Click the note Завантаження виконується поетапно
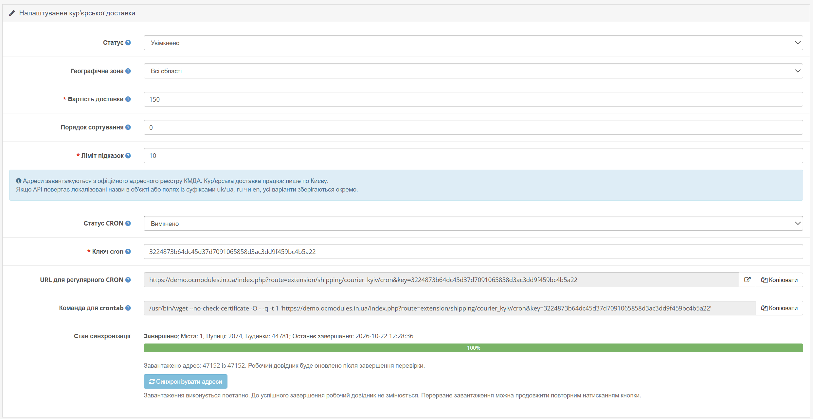Image resolution: width=813 pixels, height=419 pixels. coord(392,395)
